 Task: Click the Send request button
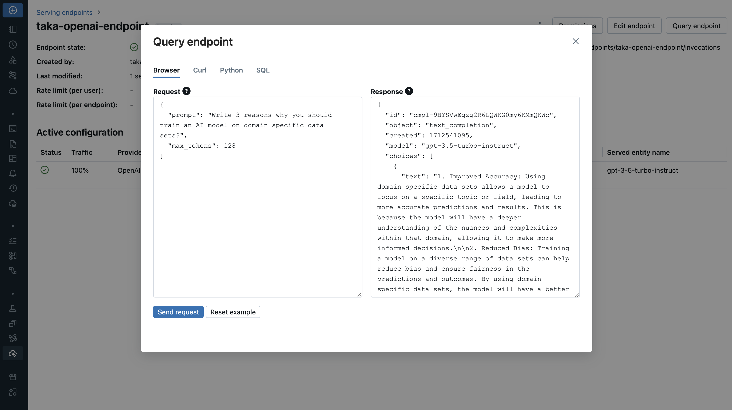[178, 312]
